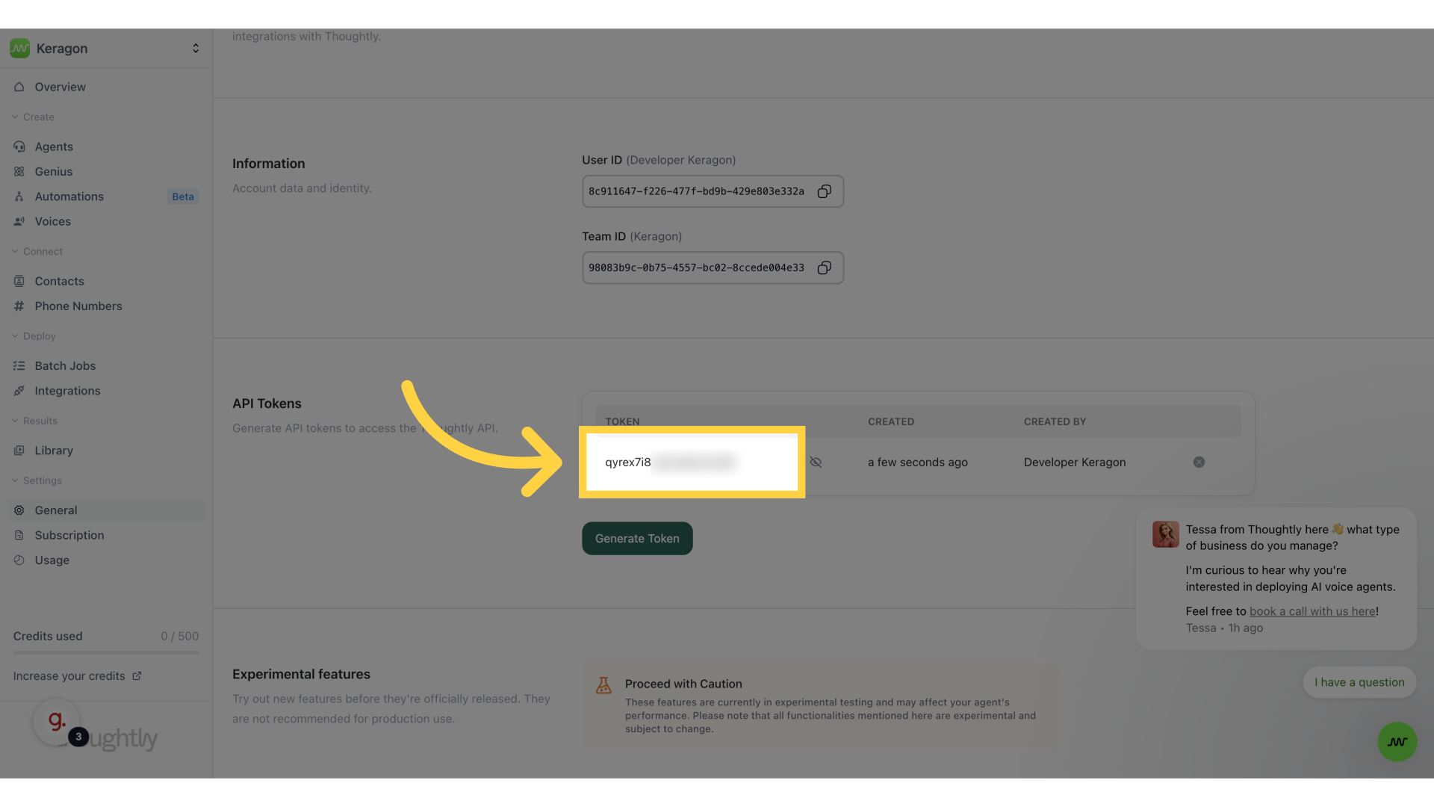The image size is (1434, 807).
Task: Click the TOKEN column header
Action: (x=622, y=422)
